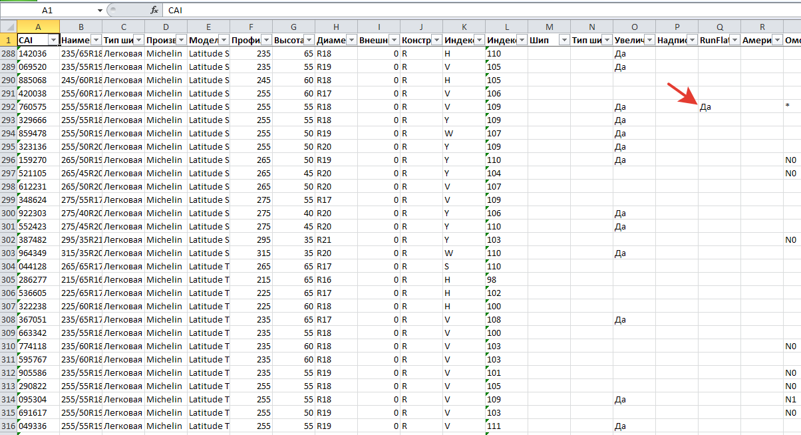This screenshot has width=801, height=435.
Task: Click CAI header cell in row 1
Action: [38, 40]
